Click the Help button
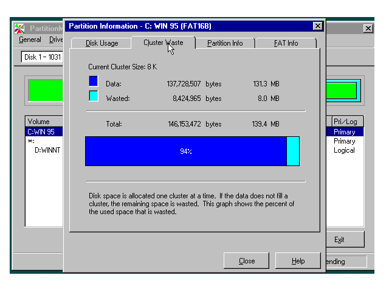The image size is (389, 292). click(298, 261)
